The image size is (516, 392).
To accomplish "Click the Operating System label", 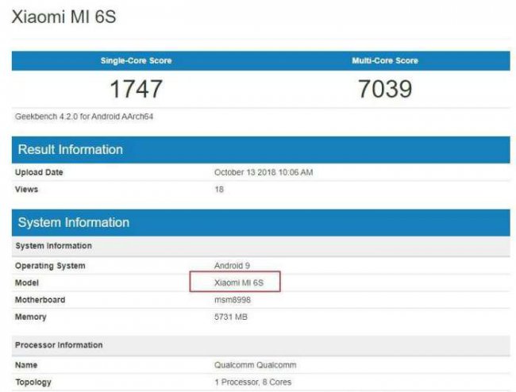I will coord(50,266).
